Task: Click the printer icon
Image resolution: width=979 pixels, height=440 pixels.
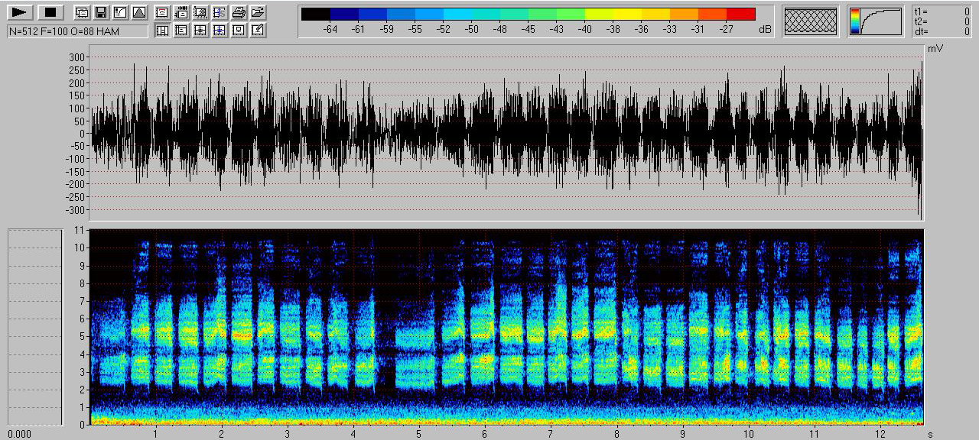Action: click(x=239, y=12)
